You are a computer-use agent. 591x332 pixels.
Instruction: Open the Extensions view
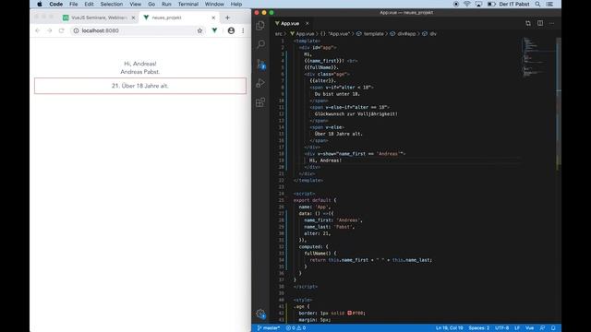pyautogui.click(x=260, y=102)
